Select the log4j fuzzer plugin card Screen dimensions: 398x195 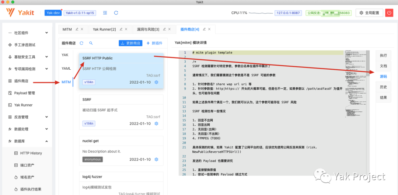[x=121, y=183]
